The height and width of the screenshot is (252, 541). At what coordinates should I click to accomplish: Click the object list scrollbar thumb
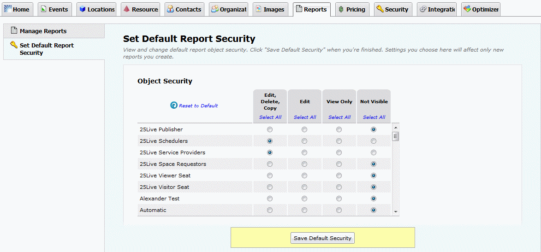coord(396,136)
